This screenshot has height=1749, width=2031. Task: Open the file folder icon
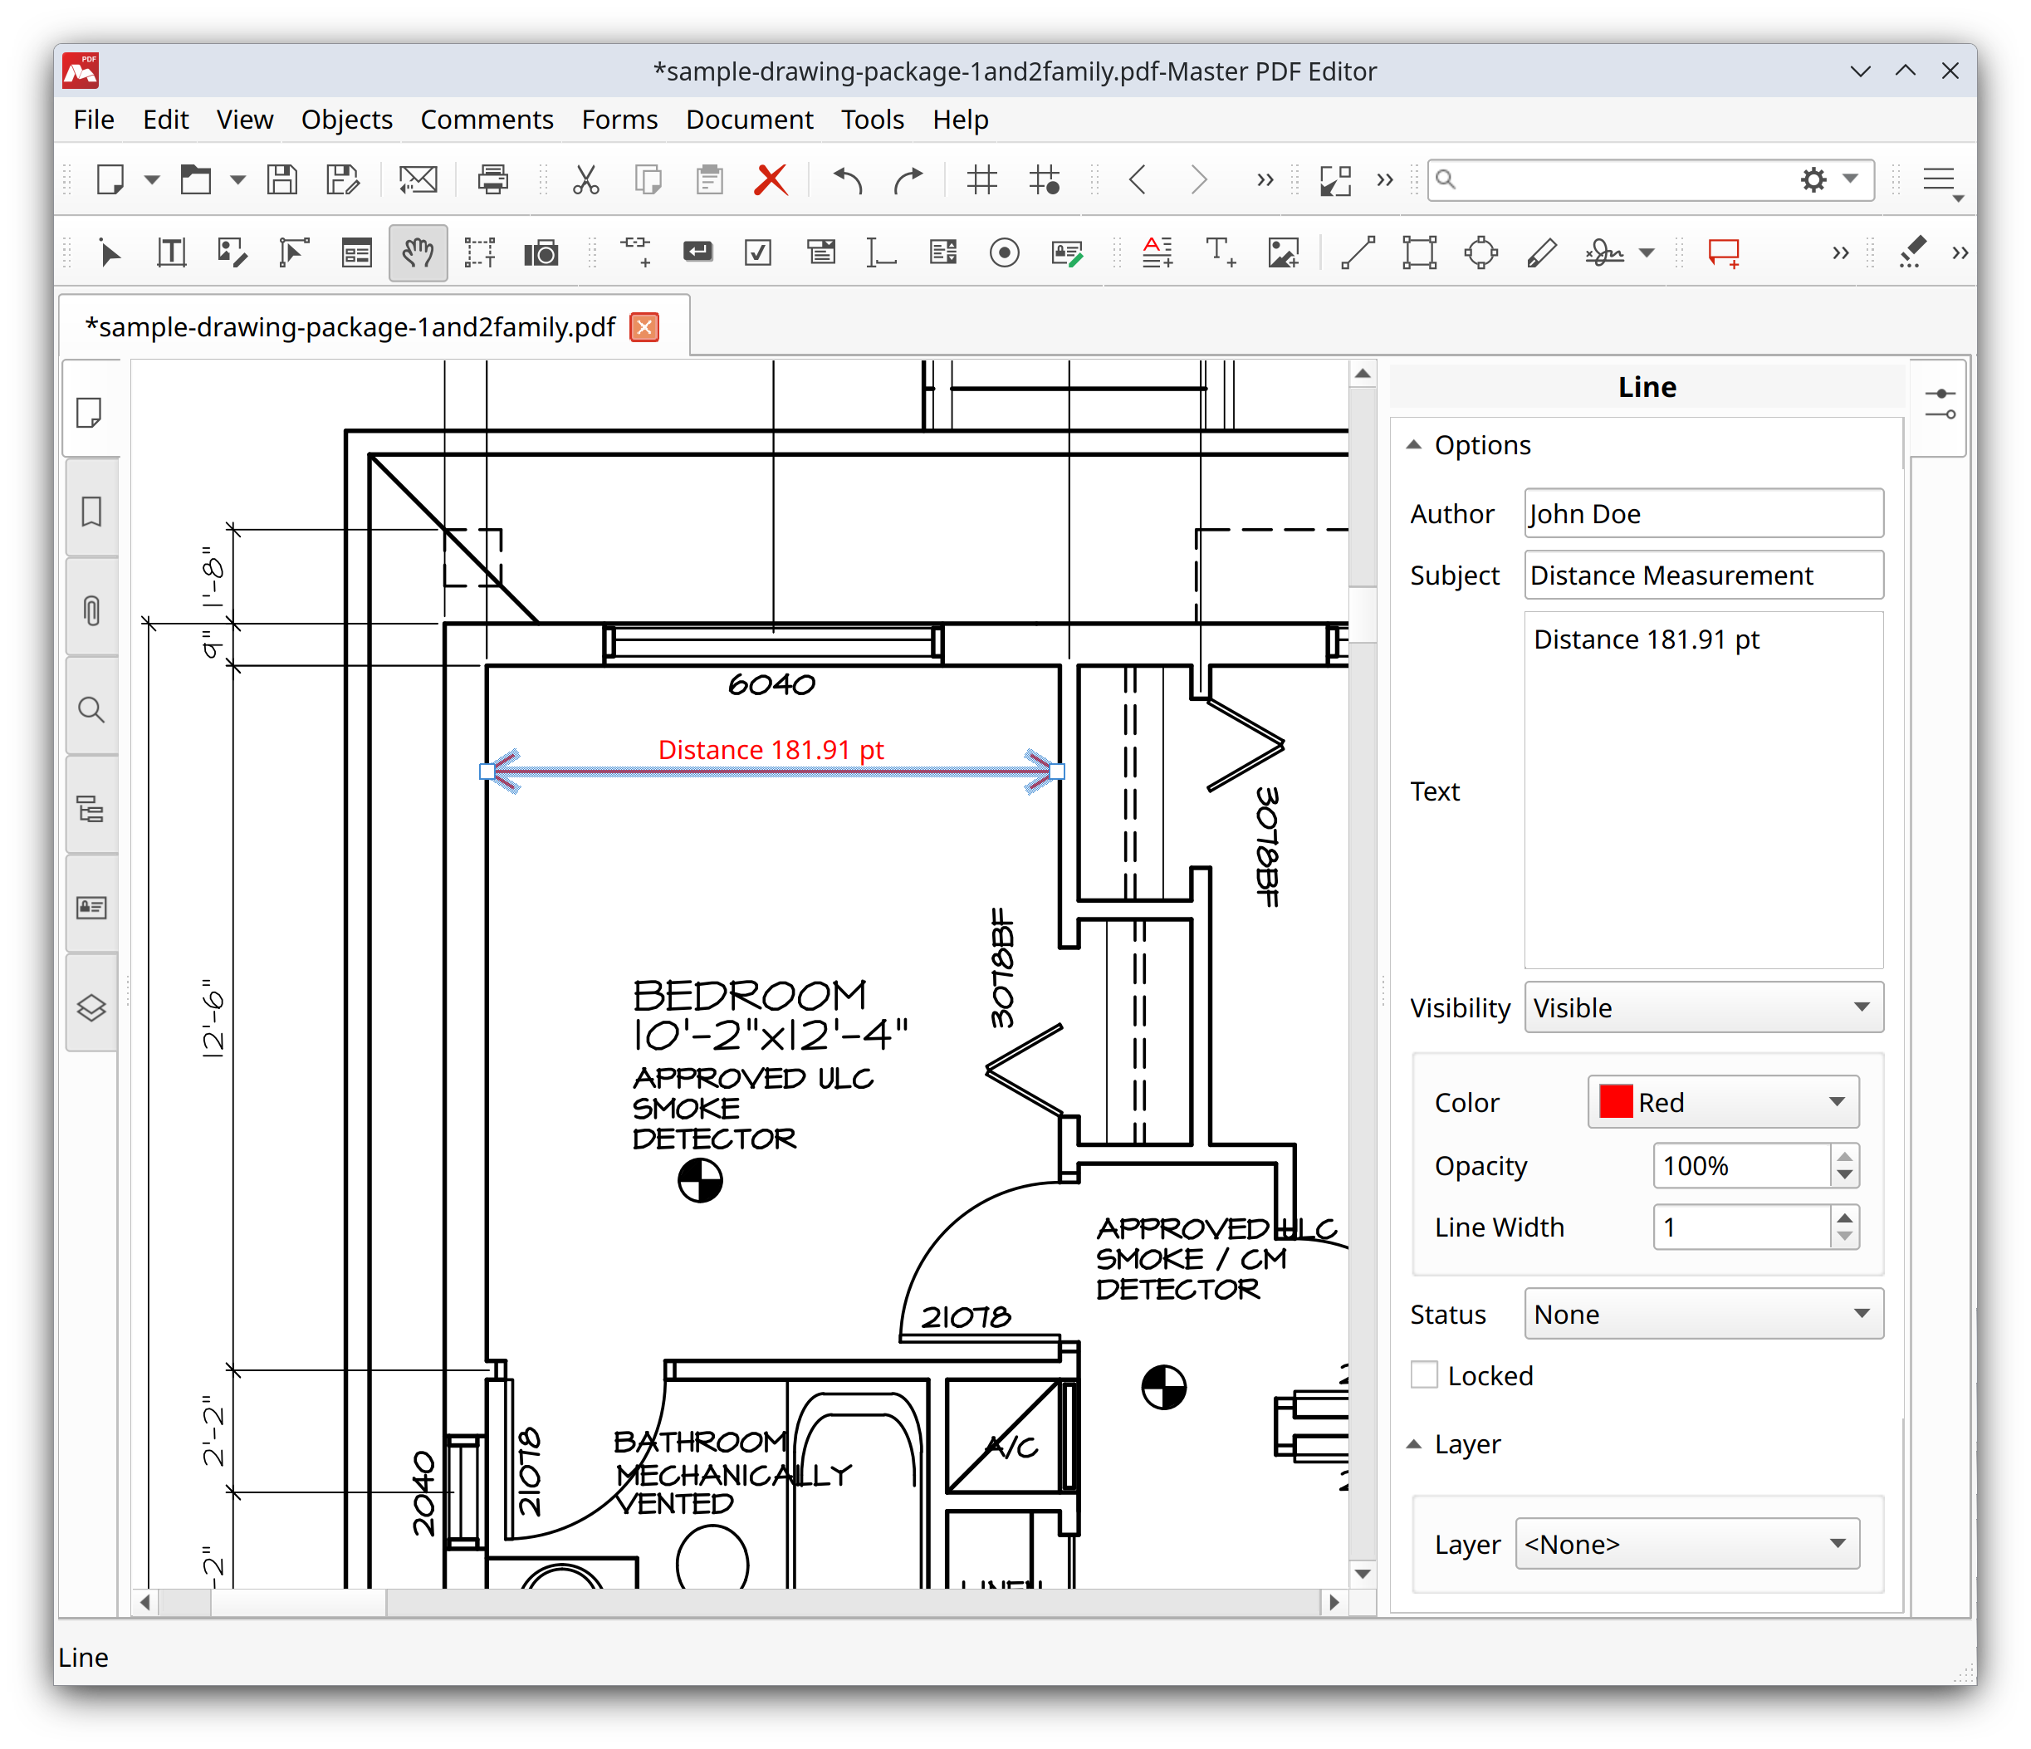196,179
